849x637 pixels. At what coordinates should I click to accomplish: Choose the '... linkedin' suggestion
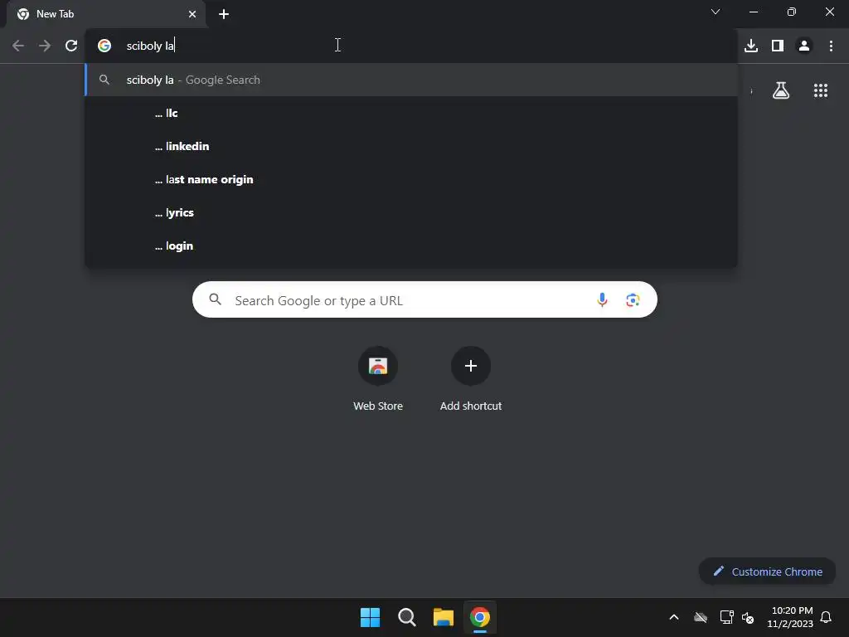(411, 146)
